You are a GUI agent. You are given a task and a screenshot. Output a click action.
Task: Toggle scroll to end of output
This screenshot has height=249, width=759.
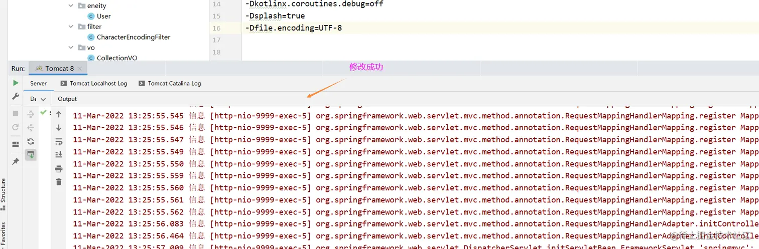59,154
